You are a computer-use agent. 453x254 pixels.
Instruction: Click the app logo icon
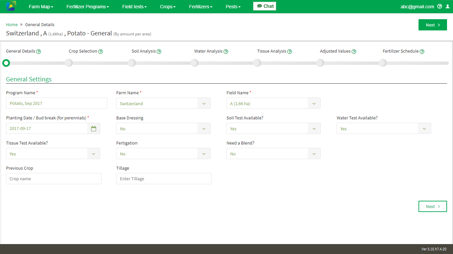(11, 6)
